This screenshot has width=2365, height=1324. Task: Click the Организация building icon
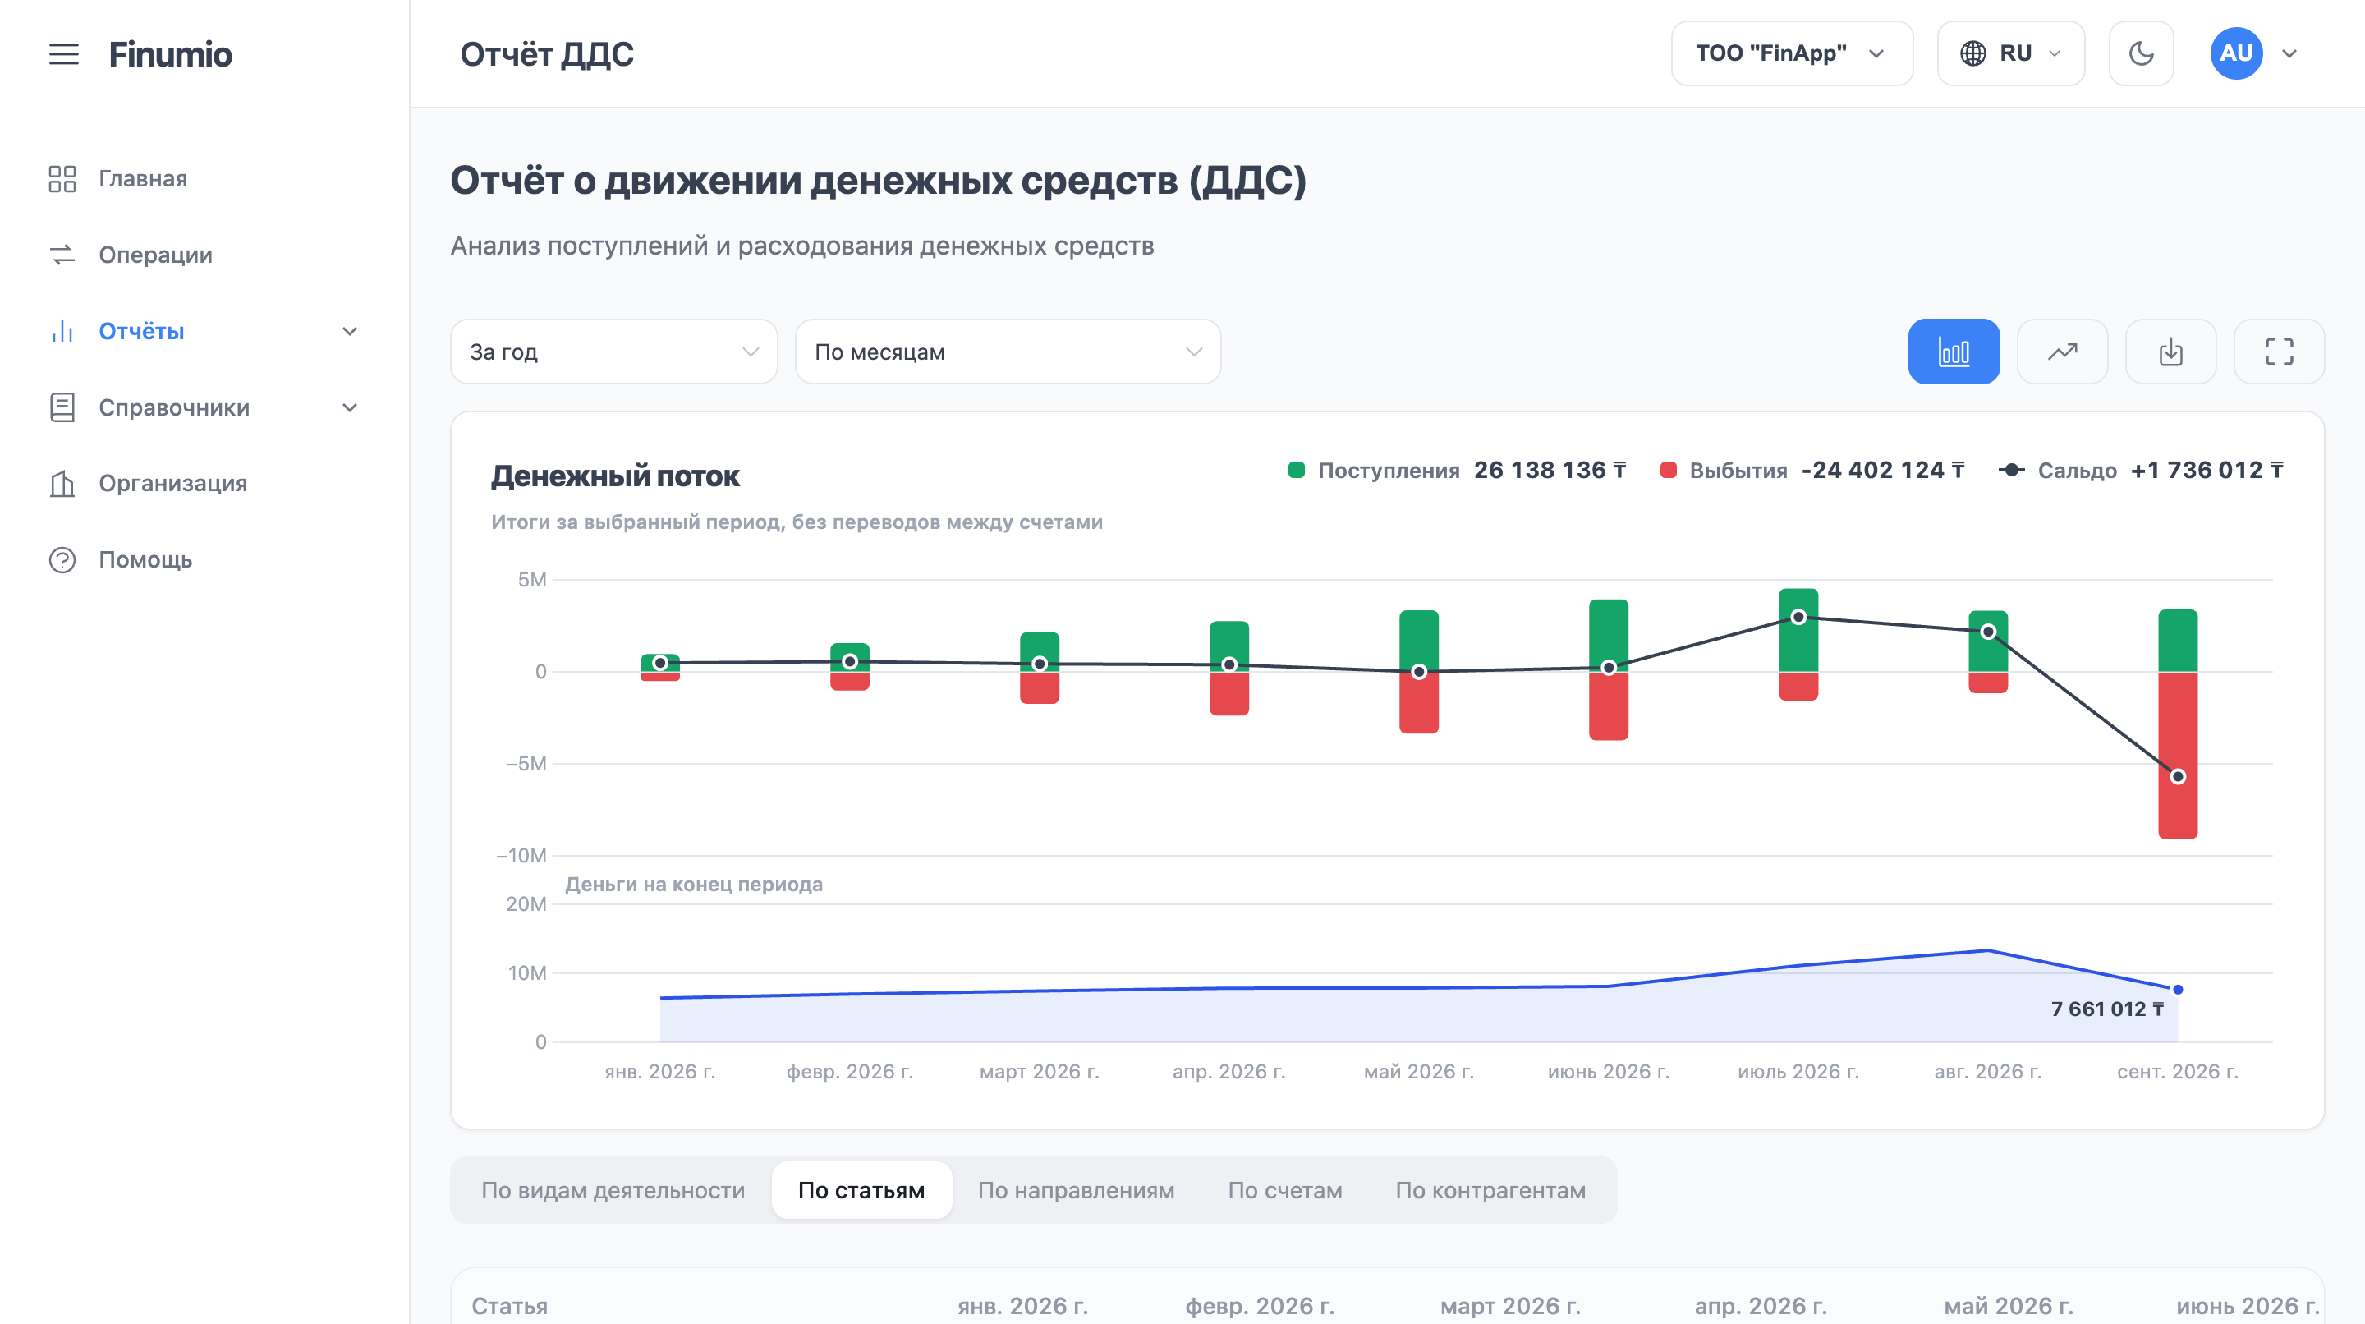(62, 483)
